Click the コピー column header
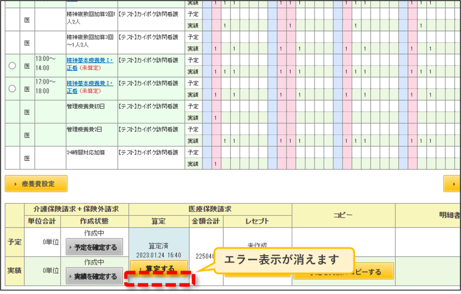 (x=343, y=215)
